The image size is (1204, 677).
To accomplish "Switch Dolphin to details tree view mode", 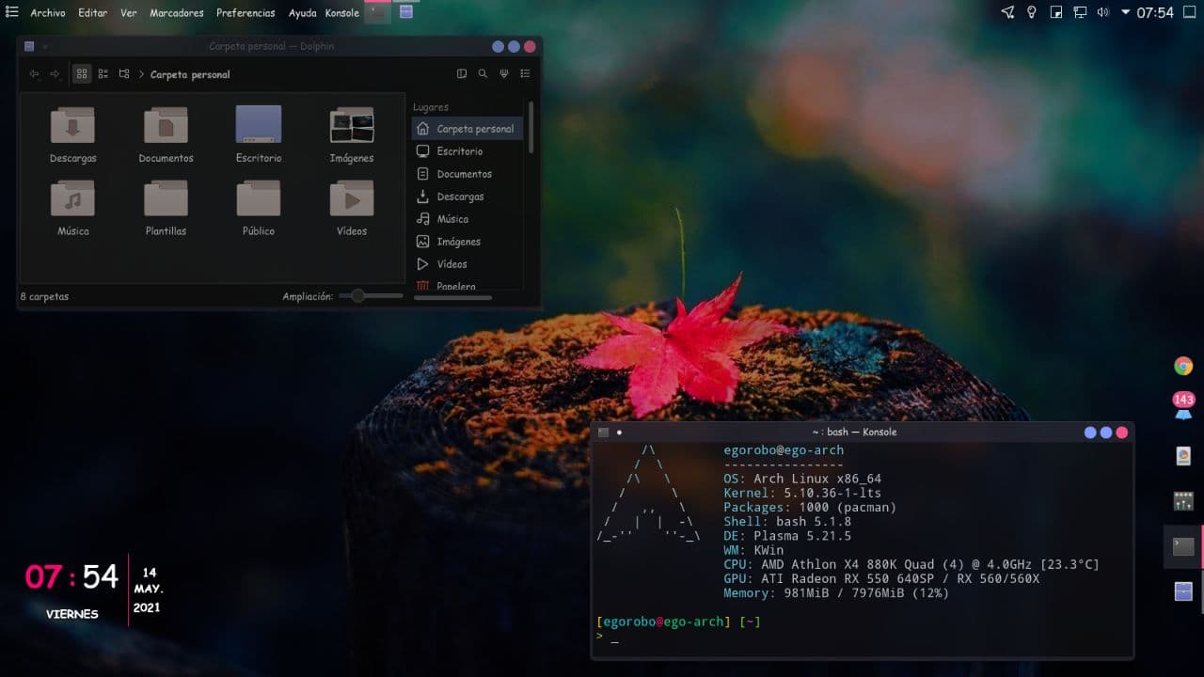I will (124, 74).
